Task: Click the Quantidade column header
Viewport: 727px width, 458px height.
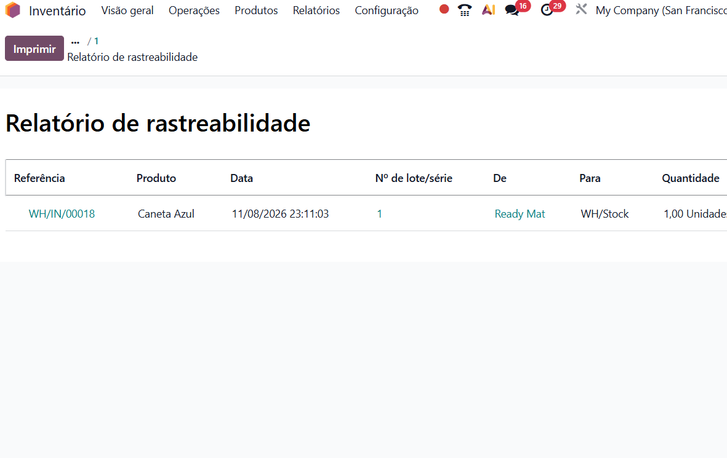Action: [x=690, y=178]
